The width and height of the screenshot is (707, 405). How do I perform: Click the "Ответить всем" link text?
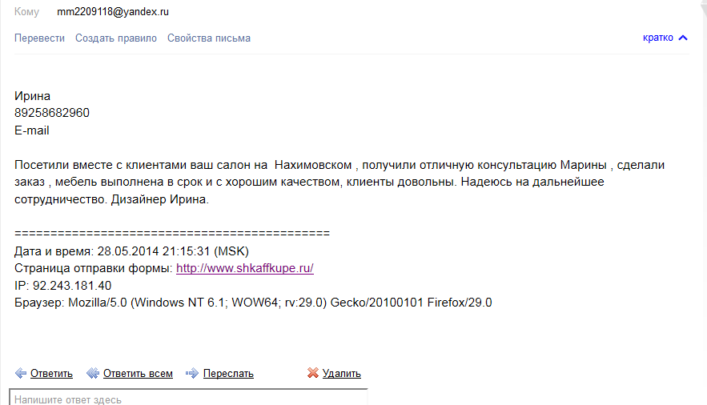coord(138,373)
